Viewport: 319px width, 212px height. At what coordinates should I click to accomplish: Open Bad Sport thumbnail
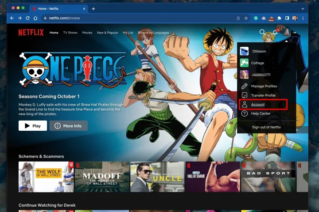click(268, 177)
